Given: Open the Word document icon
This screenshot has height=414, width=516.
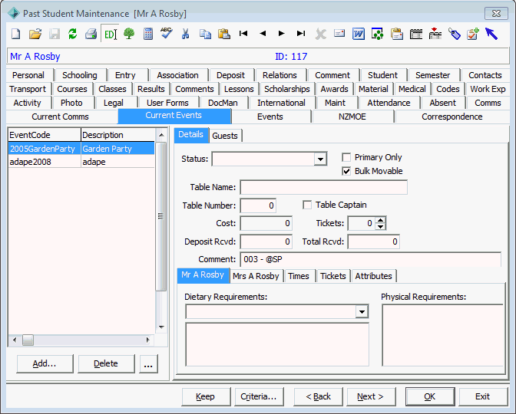Looking at the screenshot, I should tap(359, 34).
